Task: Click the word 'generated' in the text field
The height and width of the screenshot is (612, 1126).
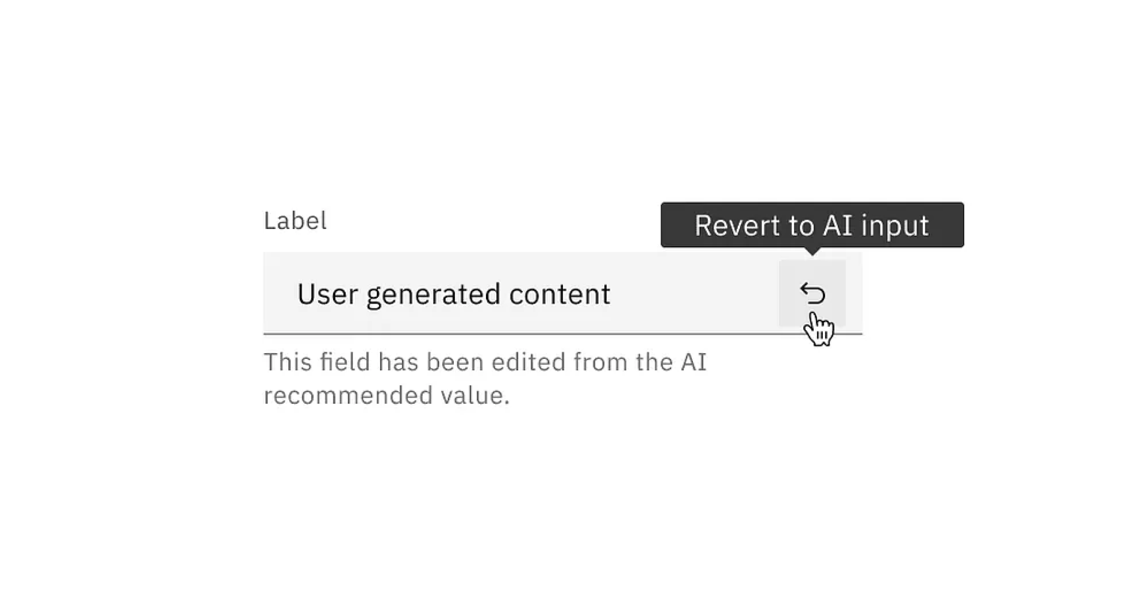Action: pyautogui.click(x=433, y=294)
